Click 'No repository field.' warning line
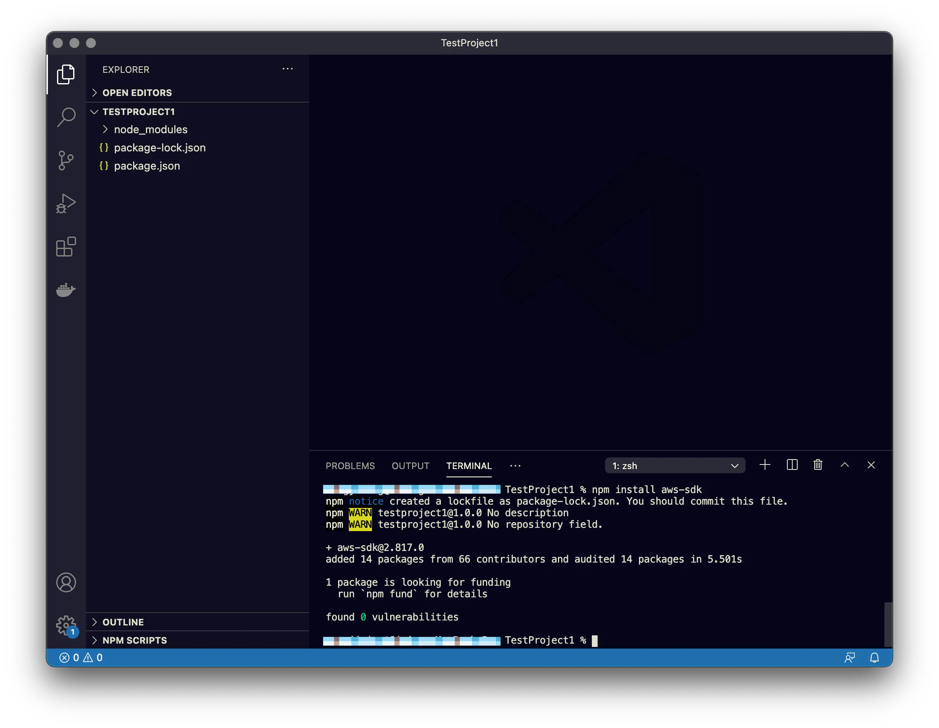Viewport: 939px width, 728px height. coord(545,524)
